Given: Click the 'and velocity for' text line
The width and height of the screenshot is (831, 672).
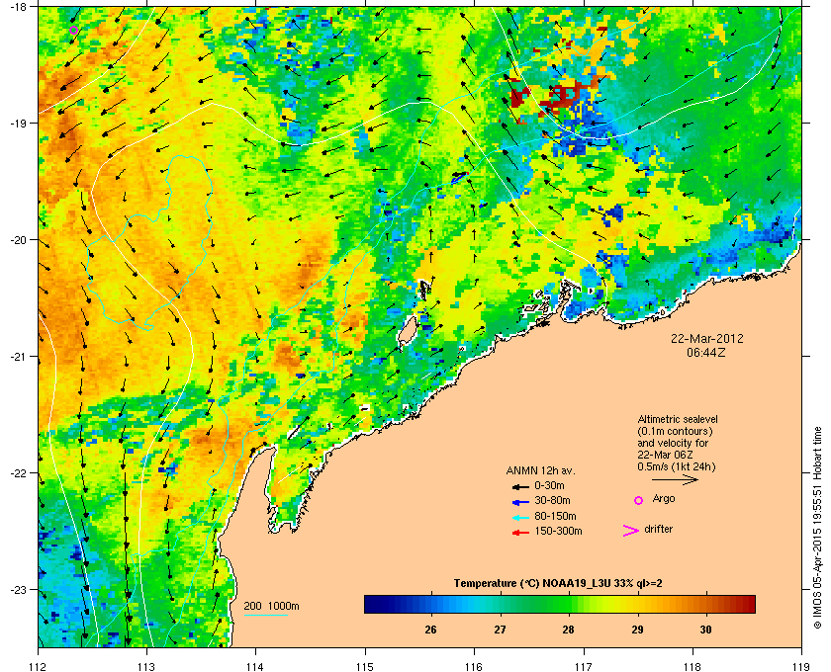Looking at the screenshot, I should click(x=673, y=443).
